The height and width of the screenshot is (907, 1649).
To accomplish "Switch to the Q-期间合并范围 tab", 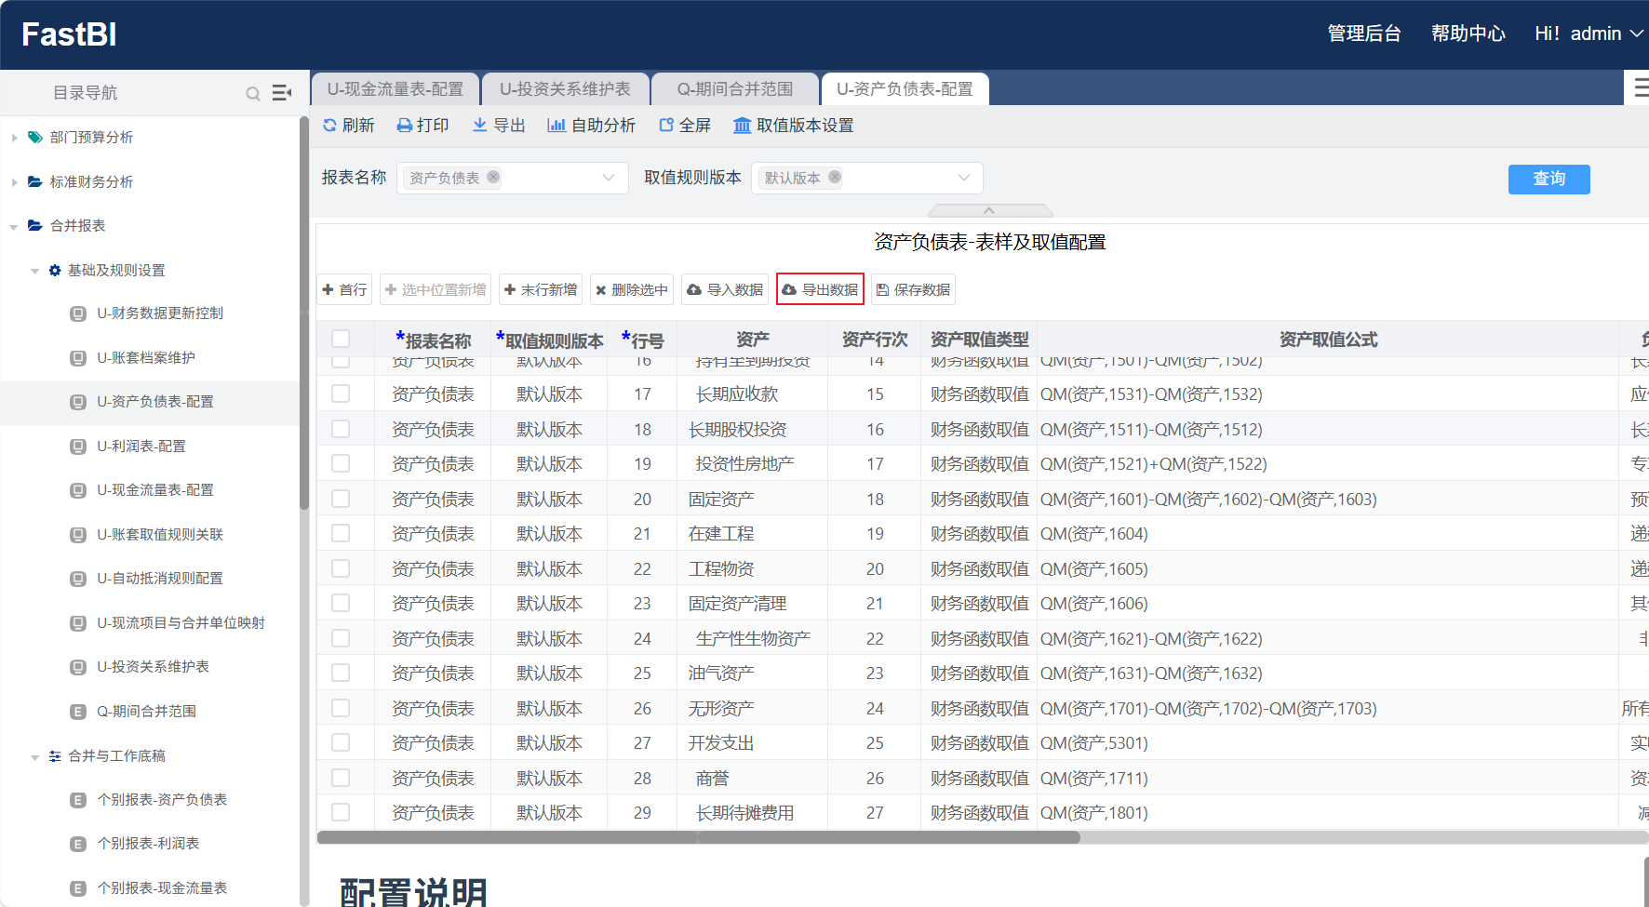I will click(734, 89).
